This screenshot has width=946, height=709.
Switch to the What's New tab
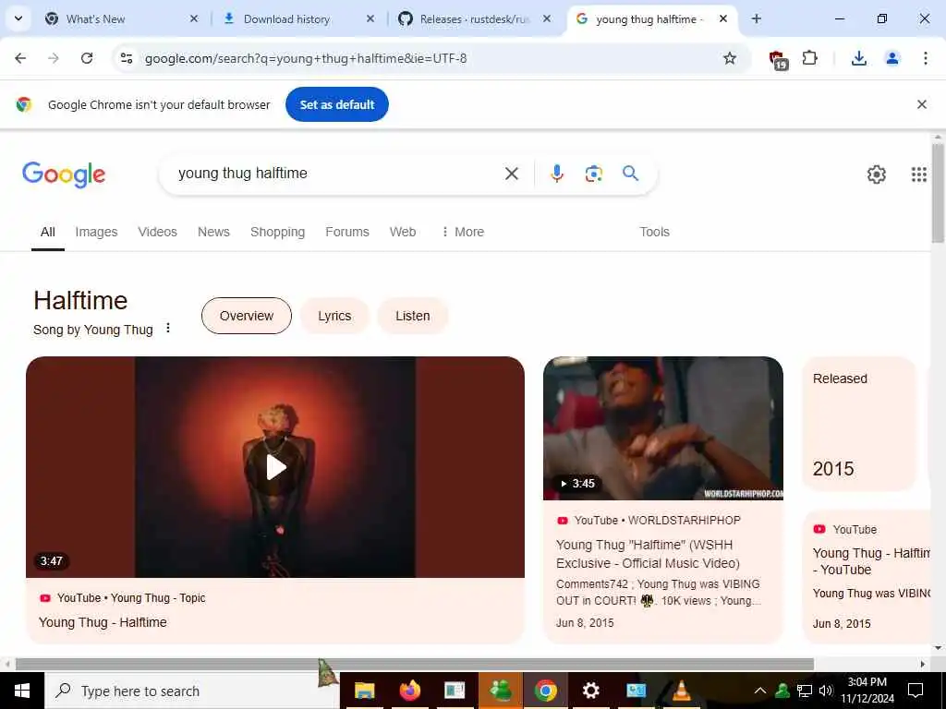[x=120, y=19]
